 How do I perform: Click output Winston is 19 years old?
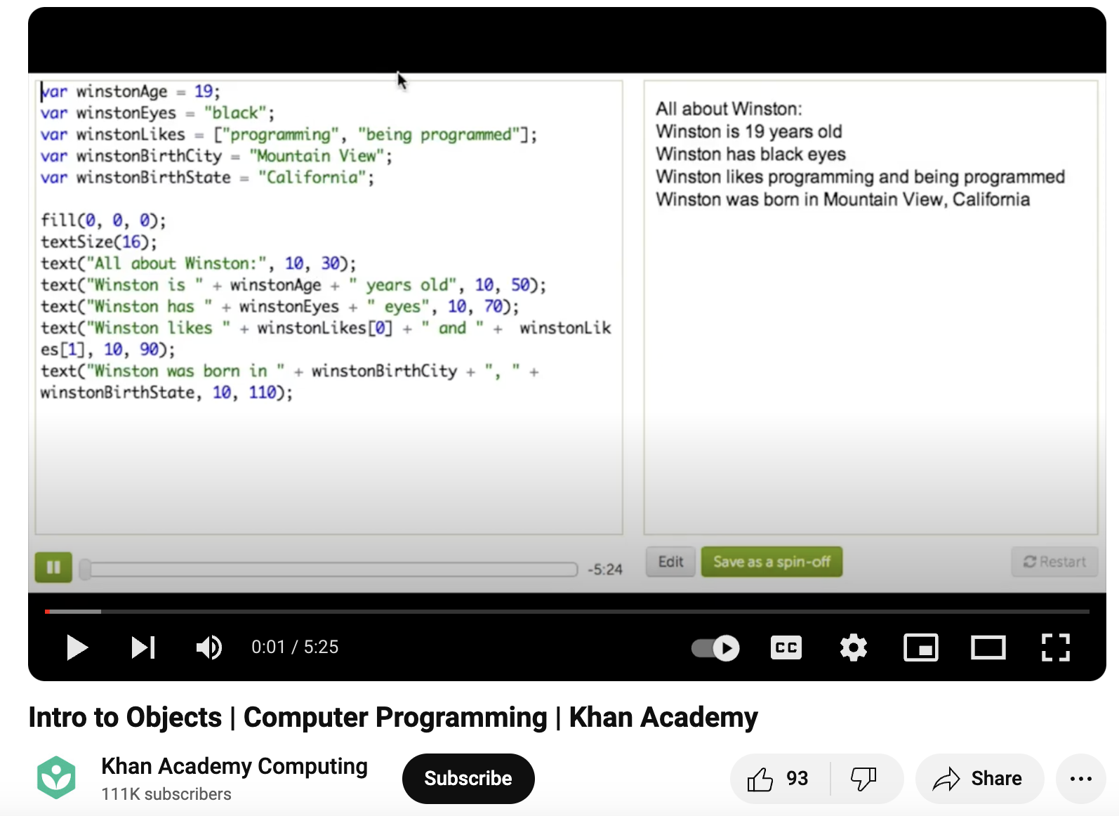click(749, 131)
